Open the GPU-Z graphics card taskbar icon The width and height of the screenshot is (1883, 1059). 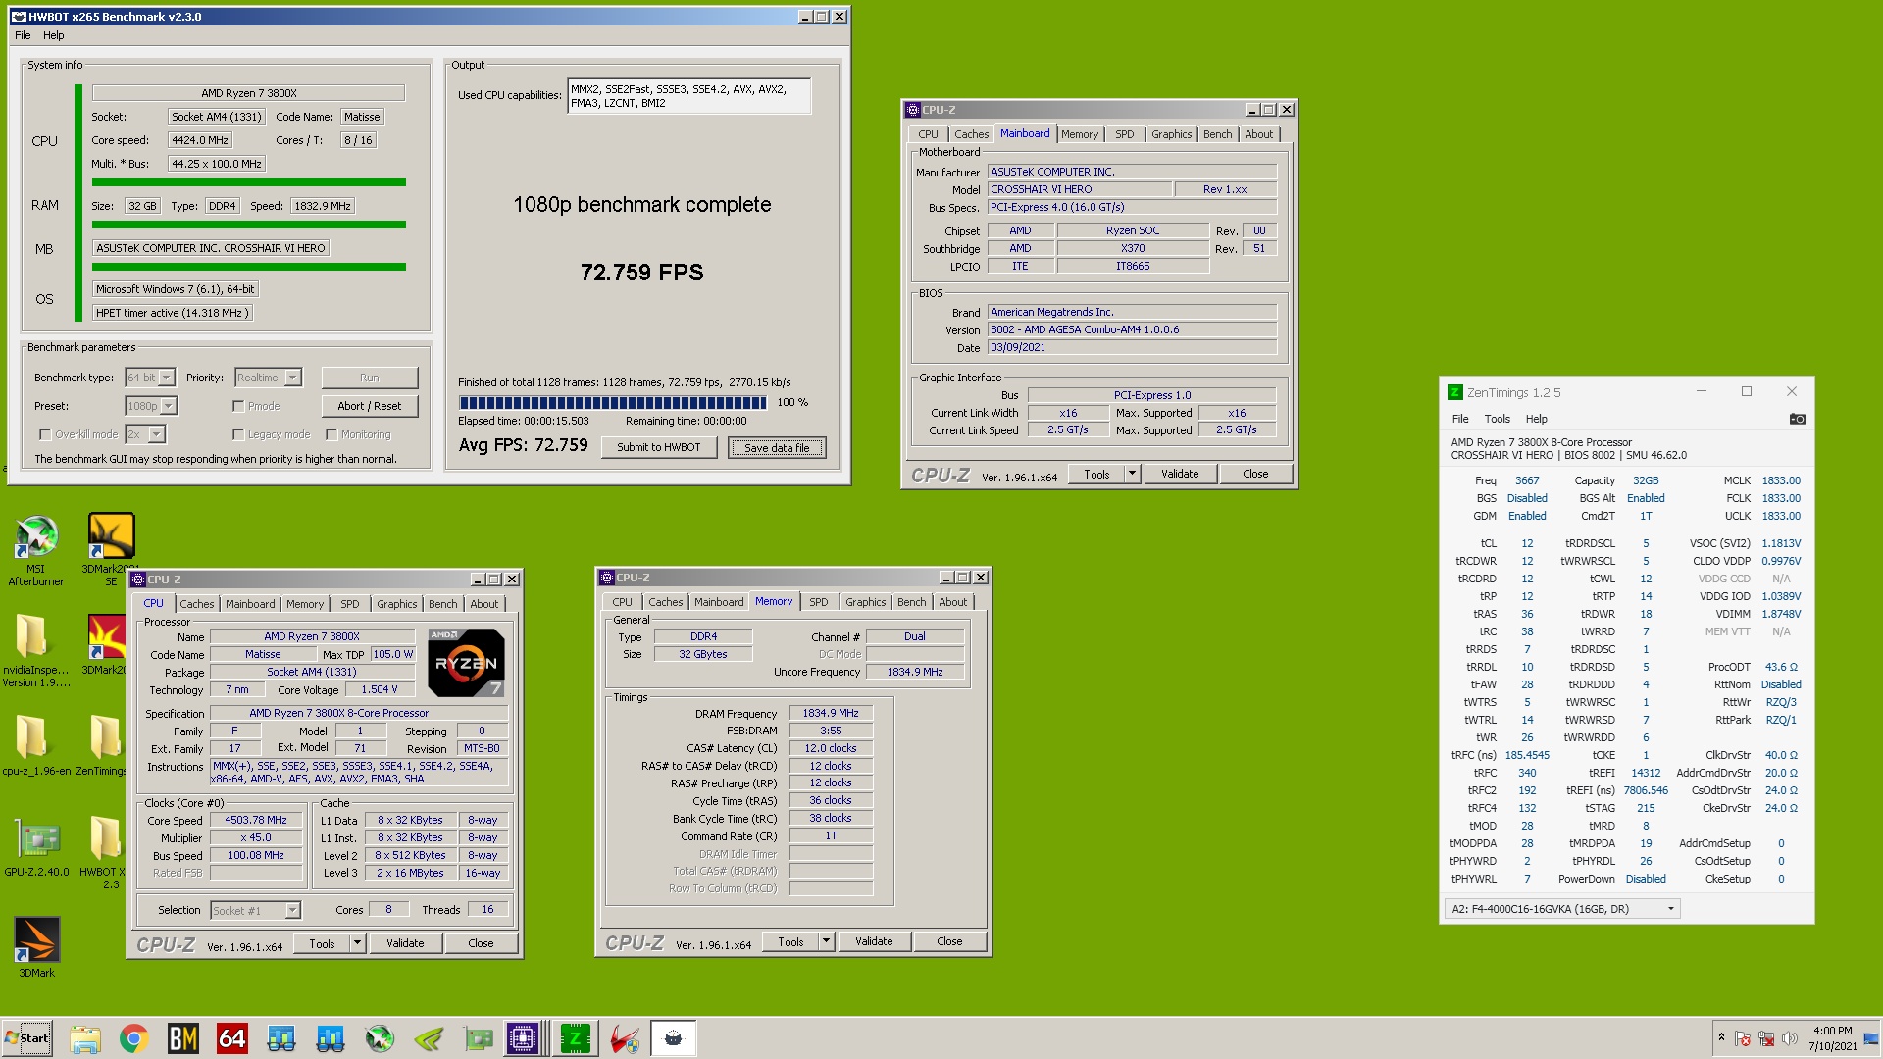[478, 1038]
